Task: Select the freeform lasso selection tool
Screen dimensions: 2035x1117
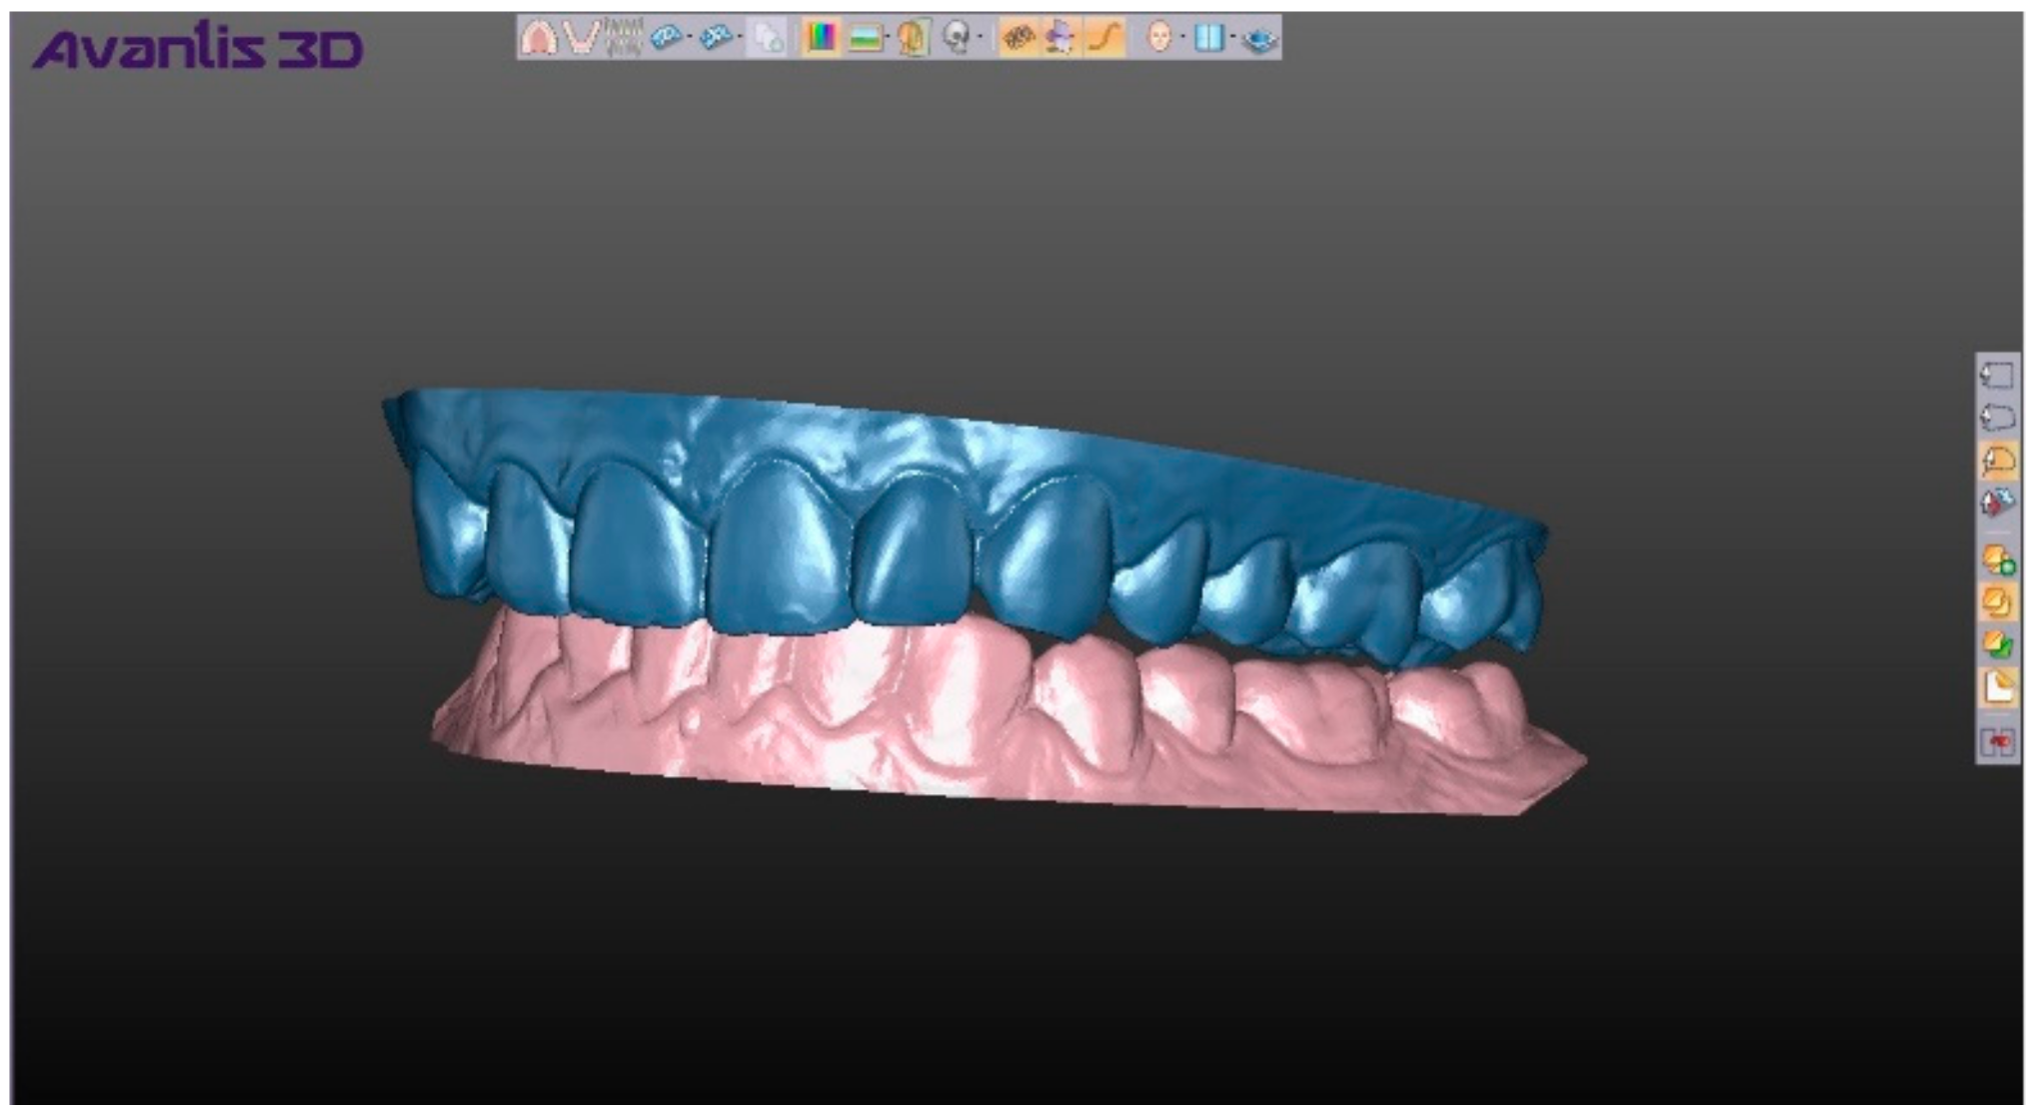Action: (1996, 417)
